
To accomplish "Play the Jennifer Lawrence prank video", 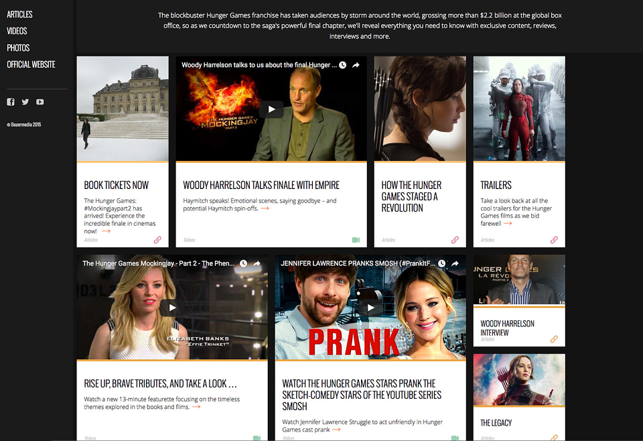I will pyautogui.click(x=370, y=308).
